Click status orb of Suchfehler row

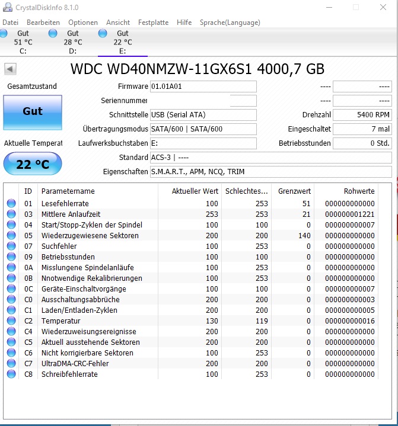11,246
